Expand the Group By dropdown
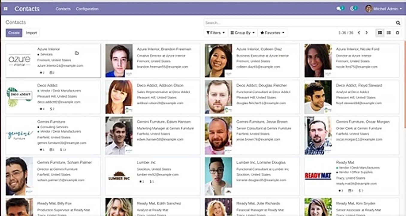Image resolution: width=406 pixels, height=216 pixels. pyautogui.click(x=243, y=33)
